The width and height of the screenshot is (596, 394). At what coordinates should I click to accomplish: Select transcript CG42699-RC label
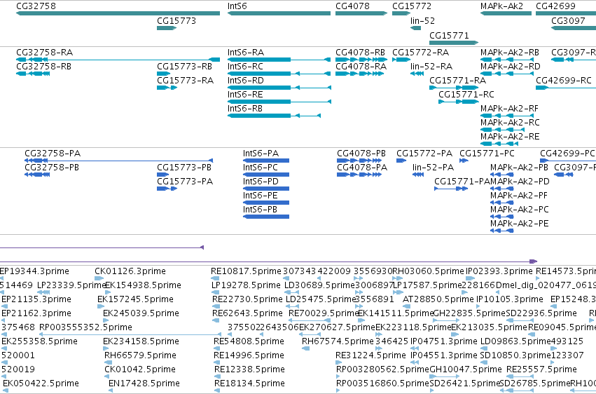pyautogui.click(x=564, y=80)
